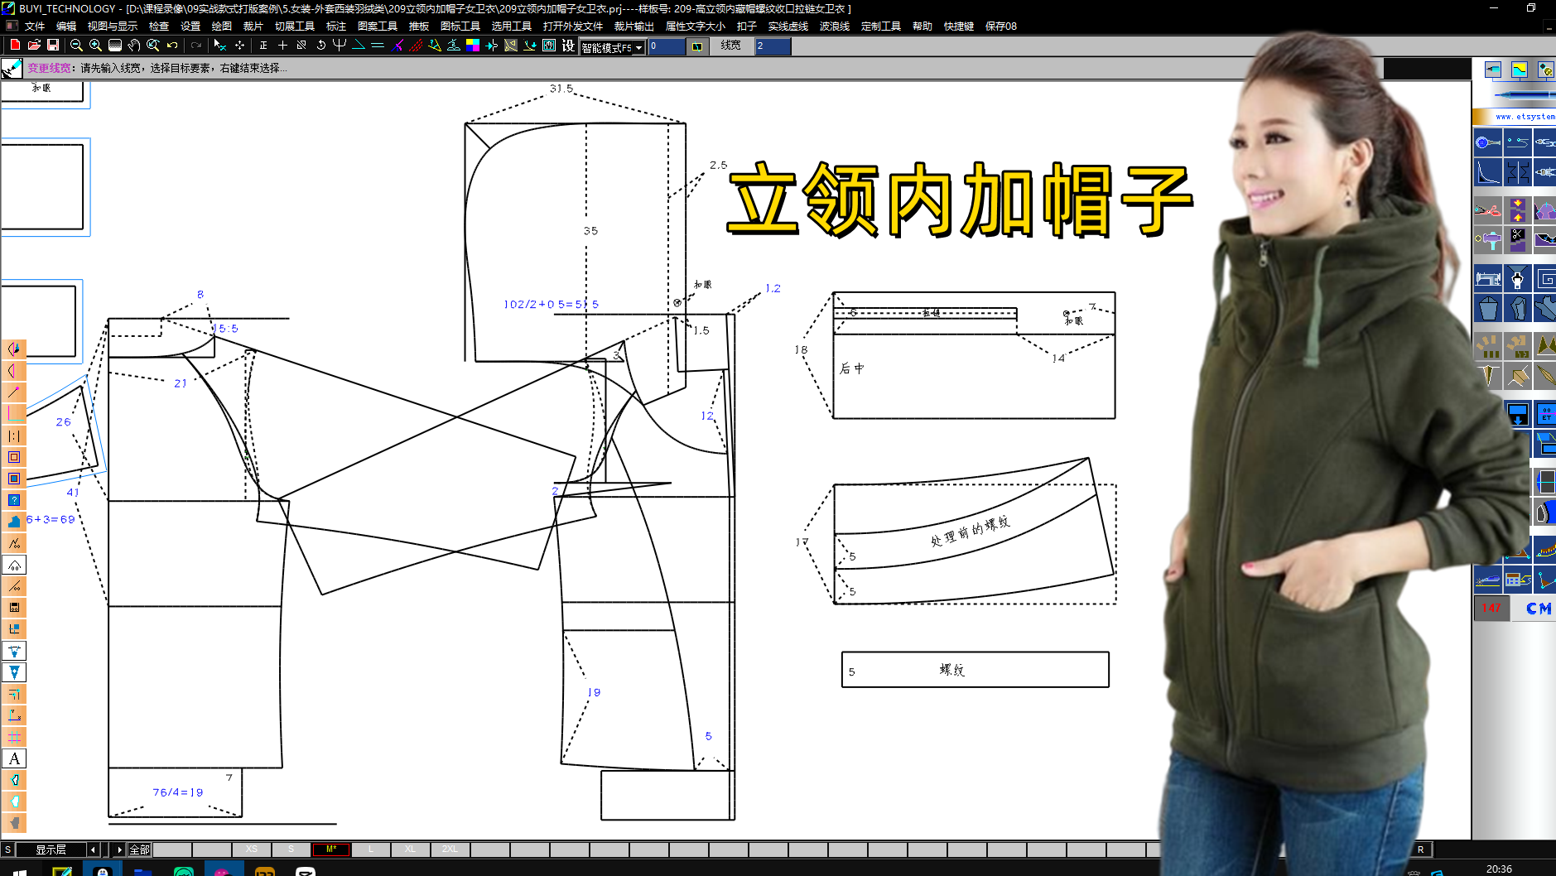Click the left arrow next to 显示层

point(93,850)
